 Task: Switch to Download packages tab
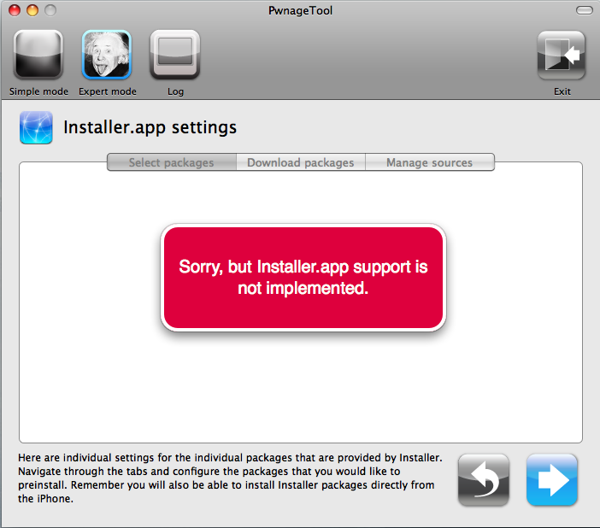pyautogui.click(x=301, y=162)
